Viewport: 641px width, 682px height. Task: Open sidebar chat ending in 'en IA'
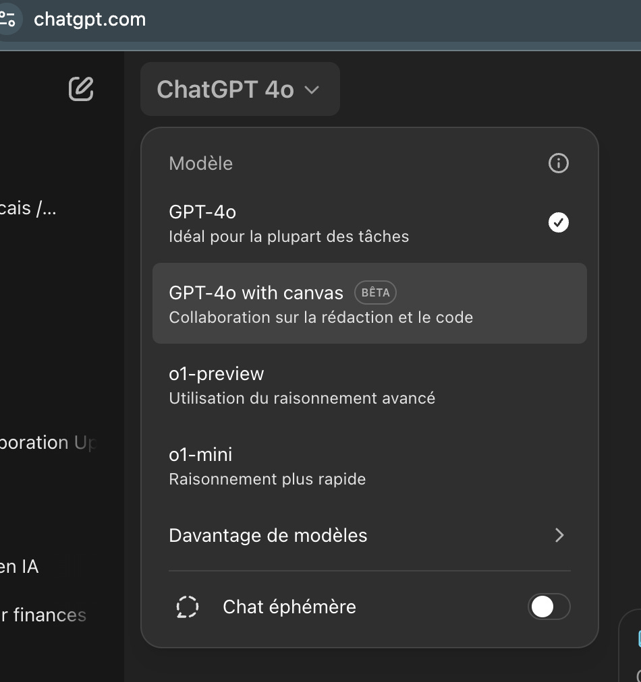pos(19,567)
